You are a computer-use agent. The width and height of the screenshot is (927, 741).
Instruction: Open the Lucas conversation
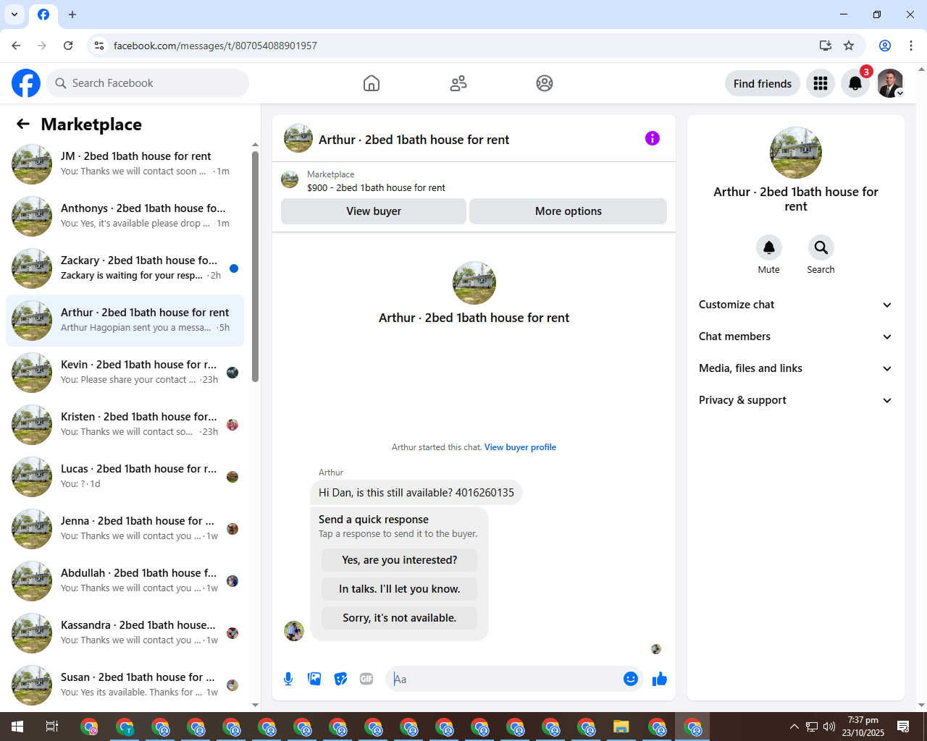click(125, 477)
